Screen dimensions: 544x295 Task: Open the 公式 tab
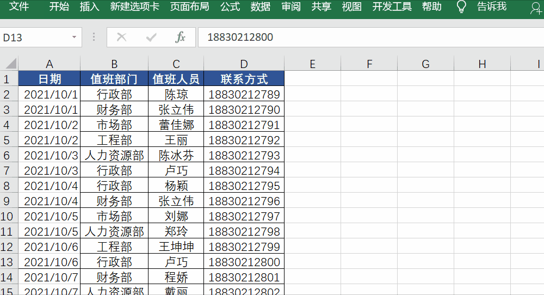tap(230, 7)
